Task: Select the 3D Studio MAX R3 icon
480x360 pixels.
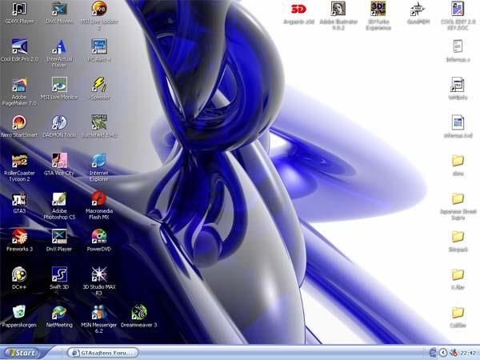Action: click(99, 274)
